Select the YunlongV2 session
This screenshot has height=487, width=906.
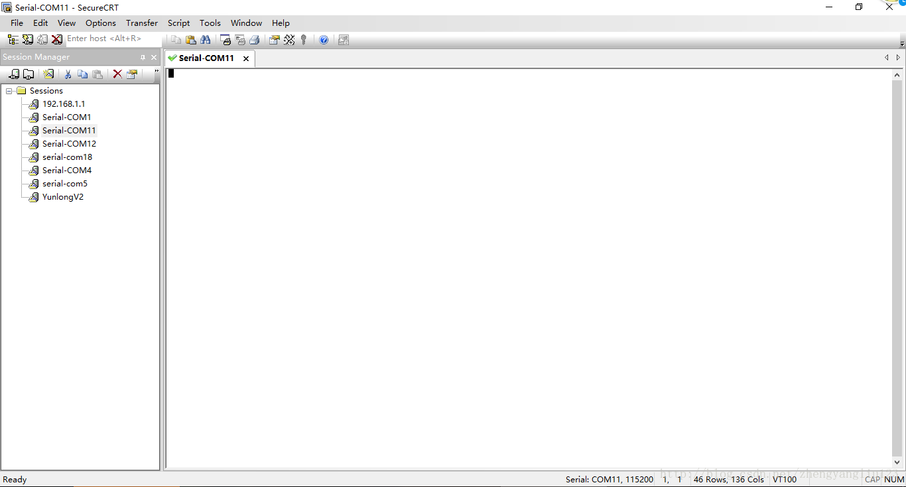click(63, 197)
